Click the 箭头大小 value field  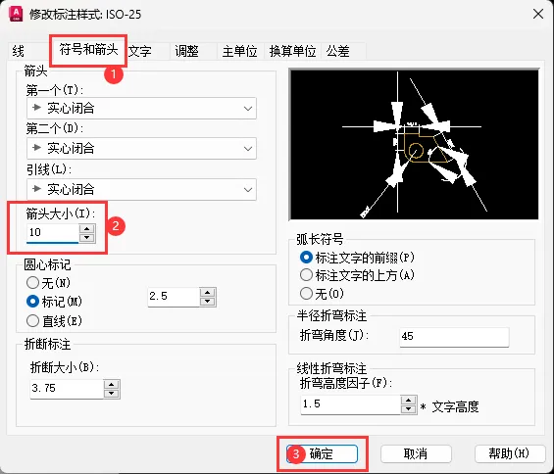point(52,232)
